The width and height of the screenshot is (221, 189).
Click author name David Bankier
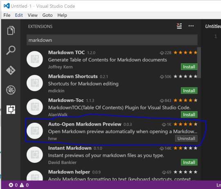pos(62,162)
